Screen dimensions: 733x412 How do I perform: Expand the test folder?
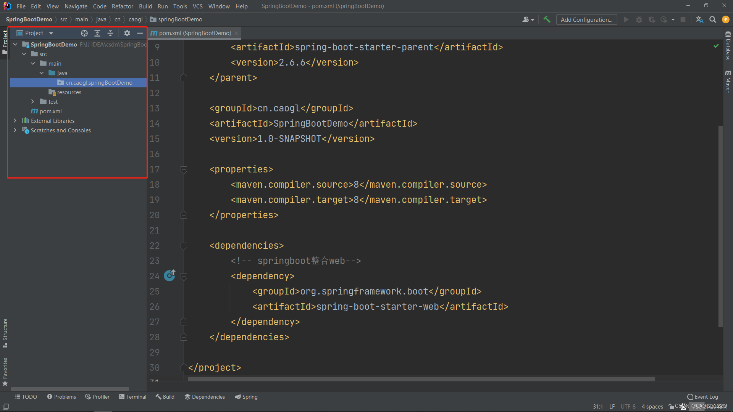click(33, 101)
